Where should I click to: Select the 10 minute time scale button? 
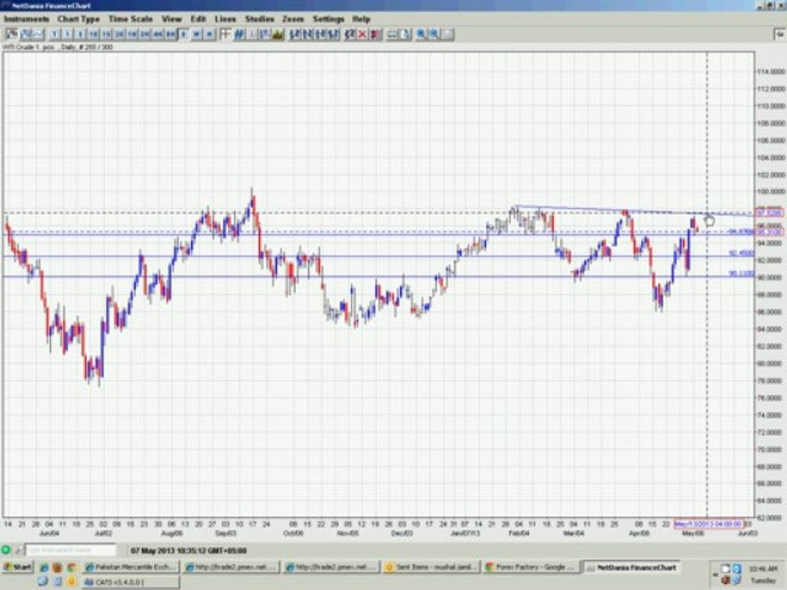(x=93, y=34)
